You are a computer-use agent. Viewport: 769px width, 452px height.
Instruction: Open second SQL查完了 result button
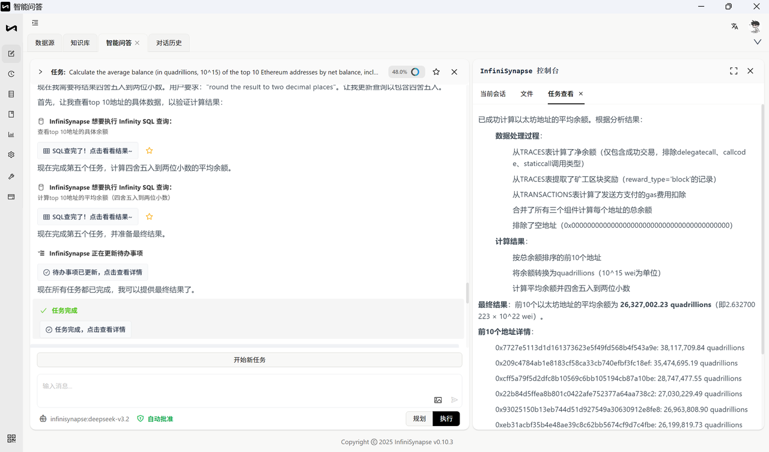(88, 217)
